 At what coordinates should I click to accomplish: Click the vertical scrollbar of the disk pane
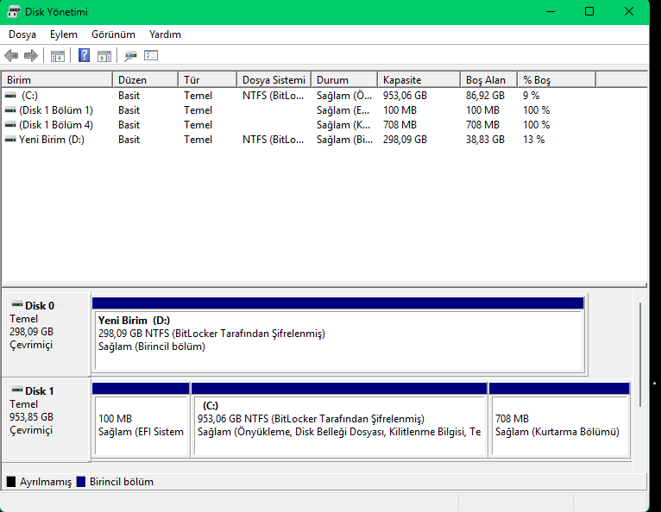[640, 354]
